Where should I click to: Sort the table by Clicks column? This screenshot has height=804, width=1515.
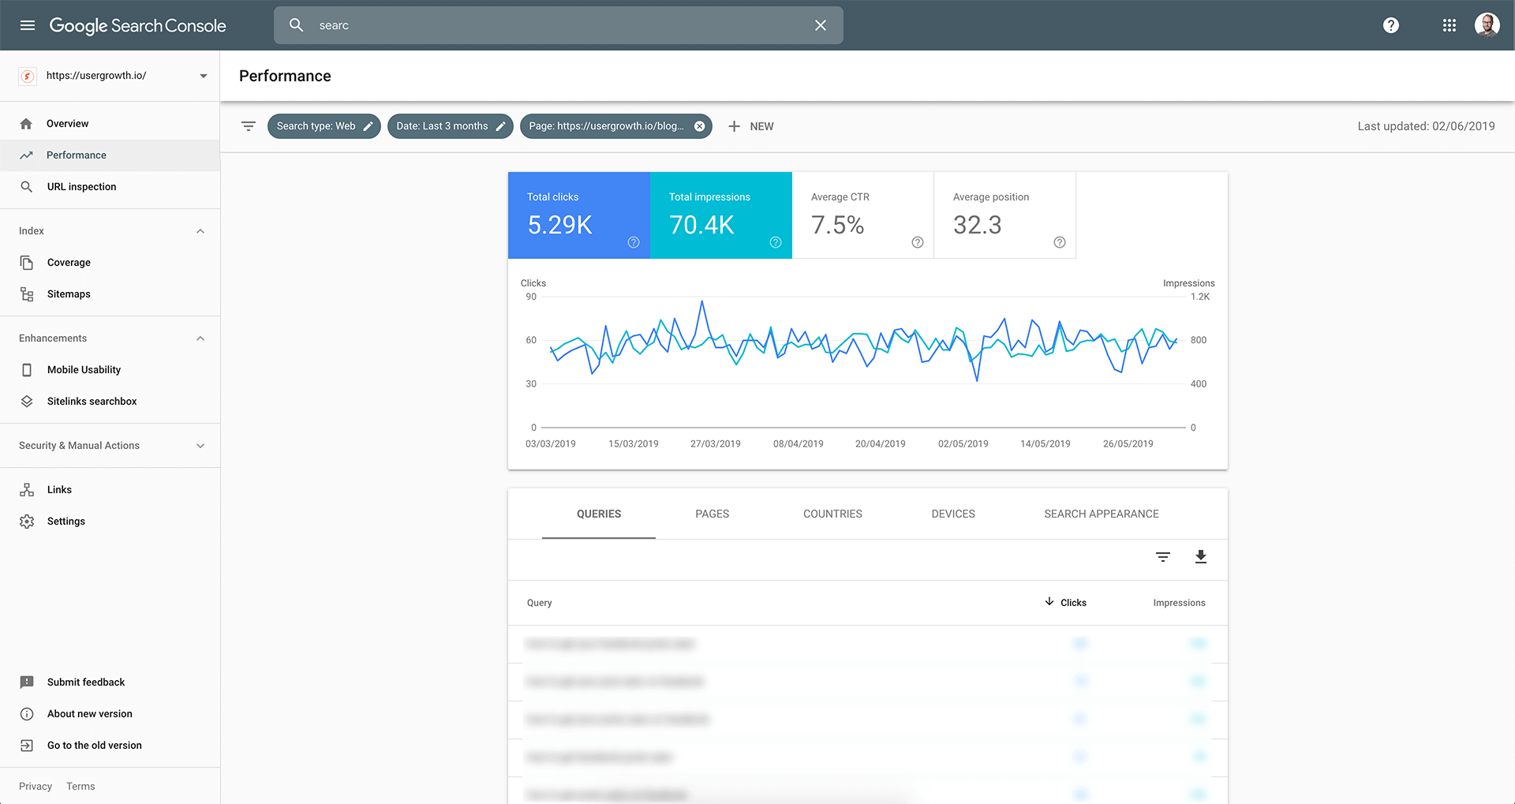pyautogui.click(x=1065, y=603)
